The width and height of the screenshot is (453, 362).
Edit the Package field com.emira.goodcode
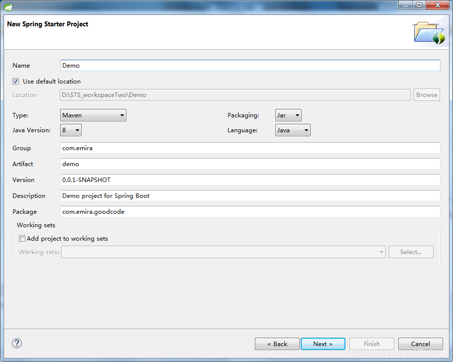pyautogui.click(x=250, y=212)
